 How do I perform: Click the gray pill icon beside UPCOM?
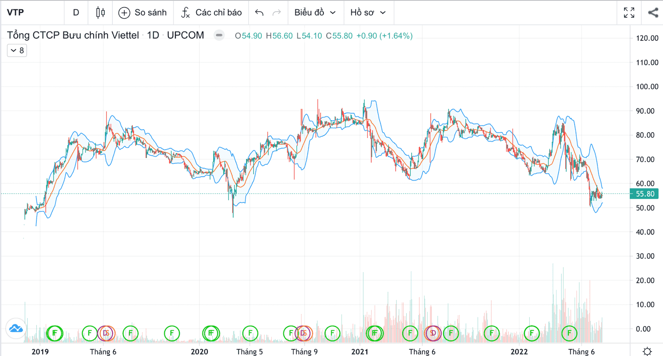[x=218, y=36]
